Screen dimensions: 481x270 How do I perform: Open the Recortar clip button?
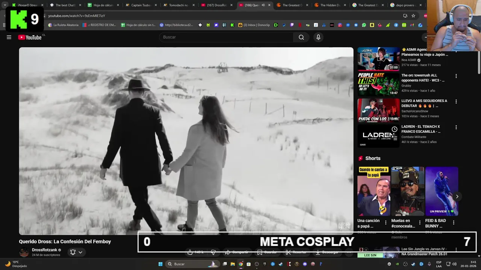click(296, 252)
